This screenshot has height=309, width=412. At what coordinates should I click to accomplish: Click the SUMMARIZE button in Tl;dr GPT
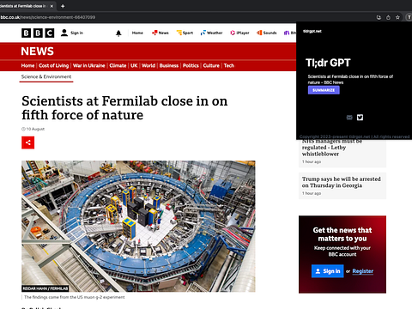tap(324, 90)
